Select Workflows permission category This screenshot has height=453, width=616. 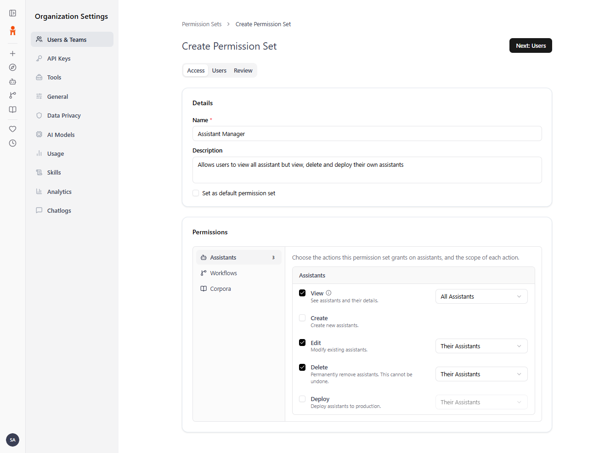(x=239, y=273)
